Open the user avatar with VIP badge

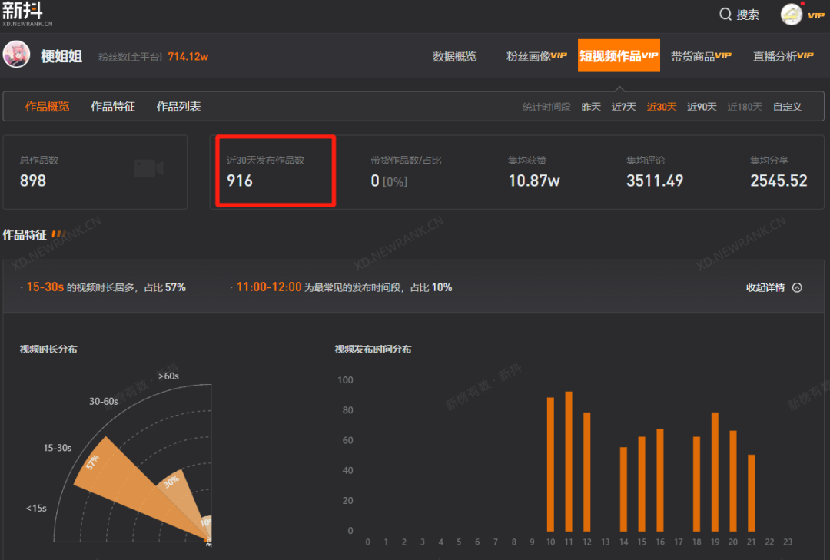tap(792, 15)
